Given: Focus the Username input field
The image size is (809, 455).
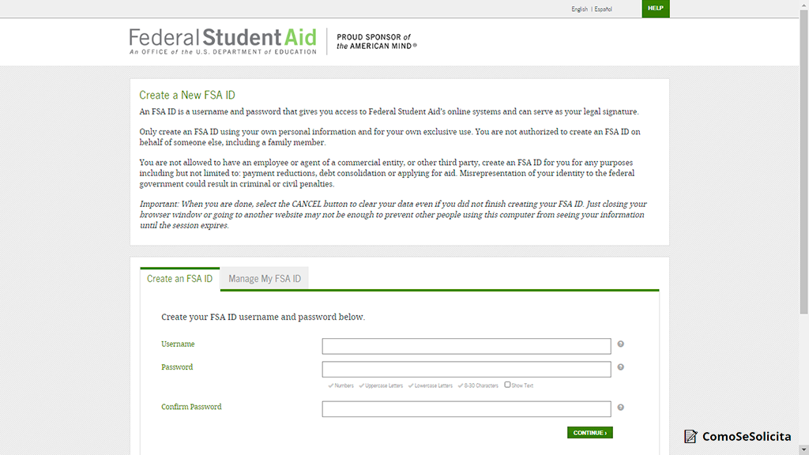Looking at the screenshot, I should click(x=466, y=346).
